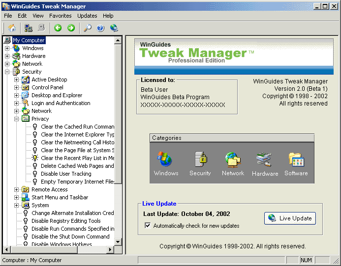This screenshot has width=341, height=266.
Task: Click the grayed disconnect computer toolbar icon
Action: pyautogui.click(x=41, y=28)
